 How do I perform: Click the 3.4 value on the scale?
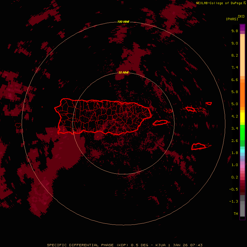point(235,128)
